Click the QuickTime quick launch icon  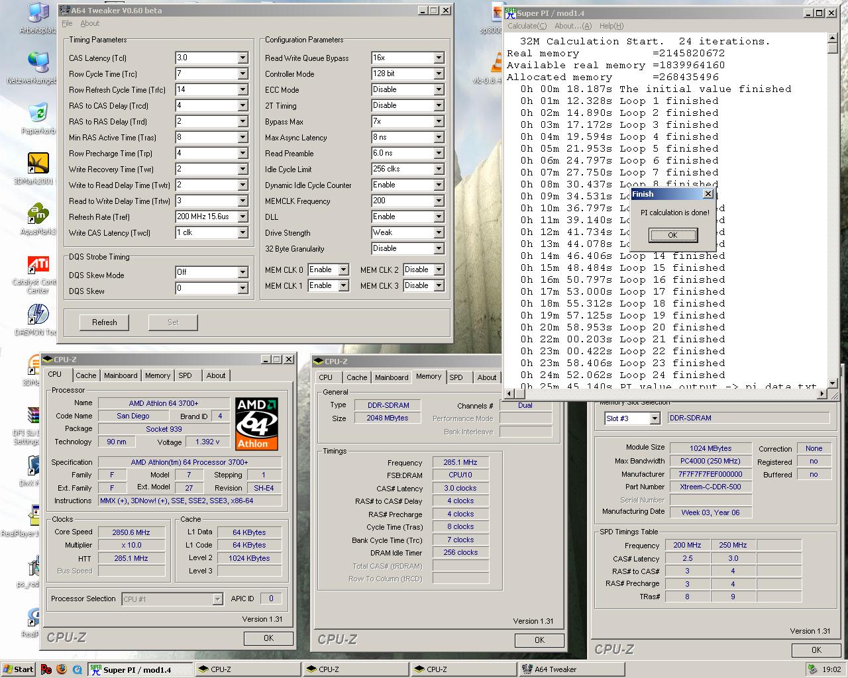click(78, 669)
